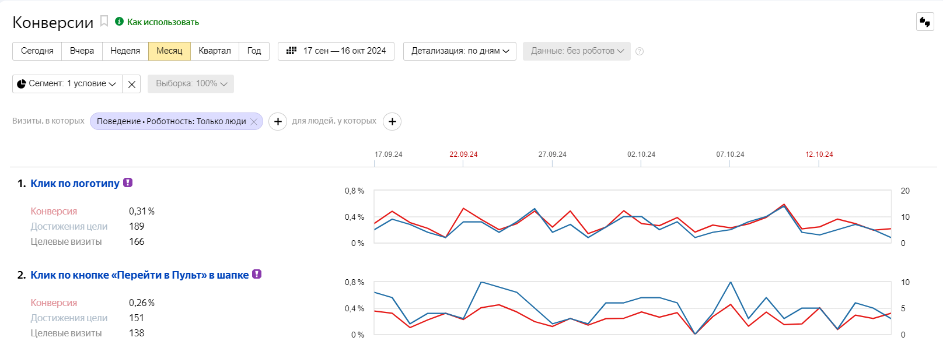Select the Сегодня period
This screenshot has height=348, width=943.
coord(37,51)
